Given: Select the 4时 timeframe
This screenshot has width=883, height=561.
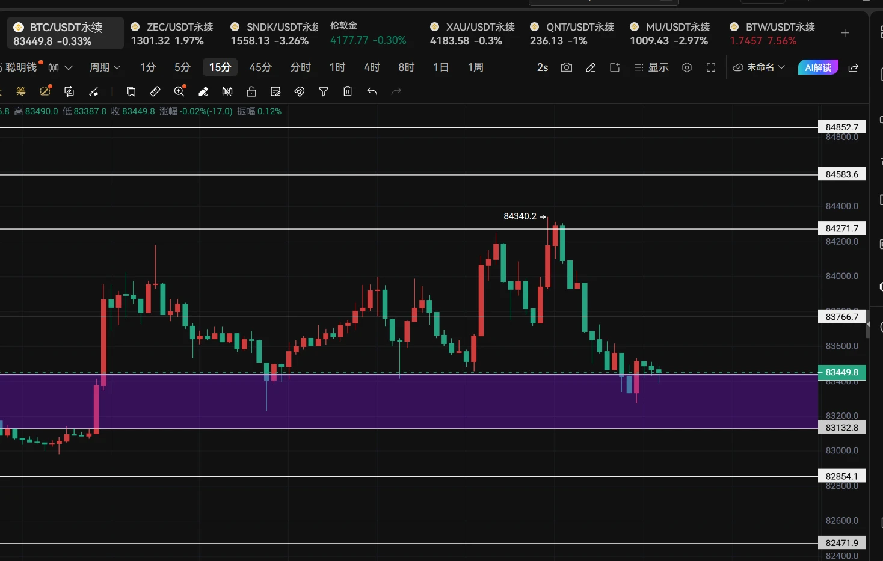Looking at the screenshot, I should [x=372, y=67].
